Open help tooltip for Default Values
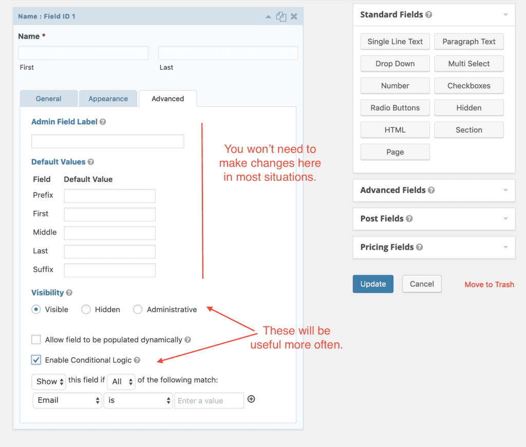 tap(90, 162)
